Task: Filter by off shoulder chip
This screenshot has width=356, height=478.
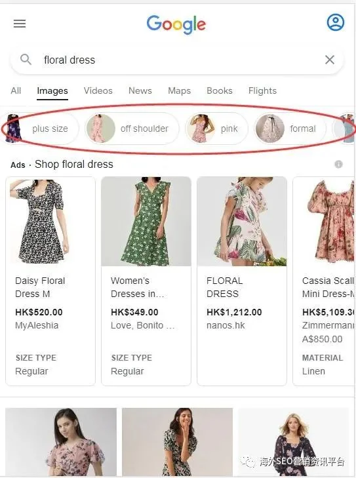Action: [132, 129]
